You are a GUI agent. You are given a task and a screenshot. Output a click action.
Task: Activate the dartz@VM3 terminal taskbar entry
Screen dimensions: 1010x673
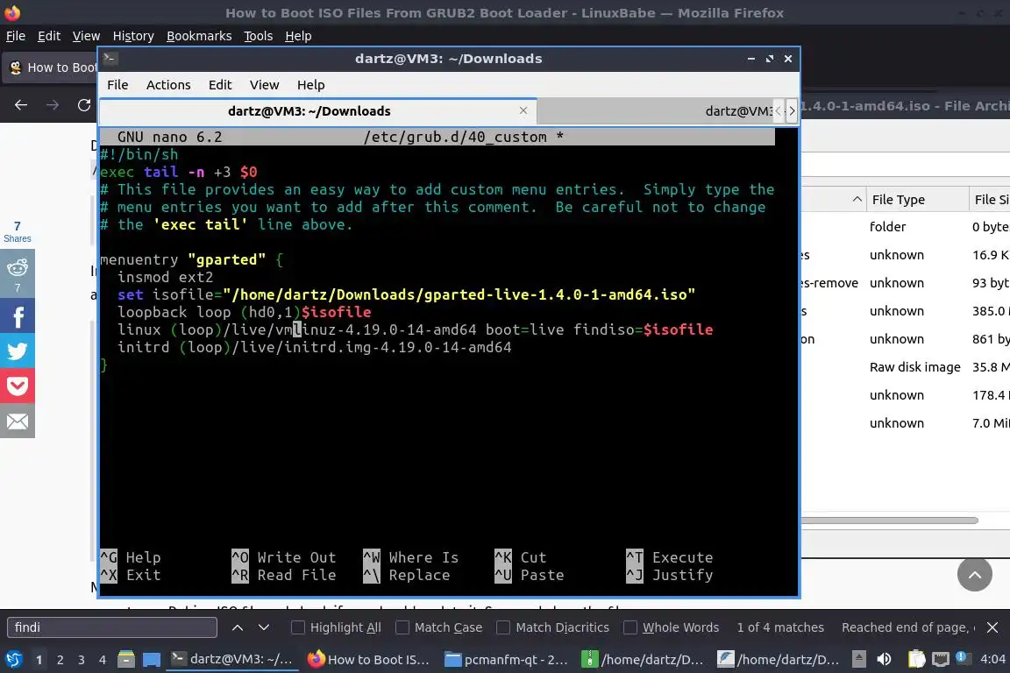pyautogui.click(x=231, y=659)
